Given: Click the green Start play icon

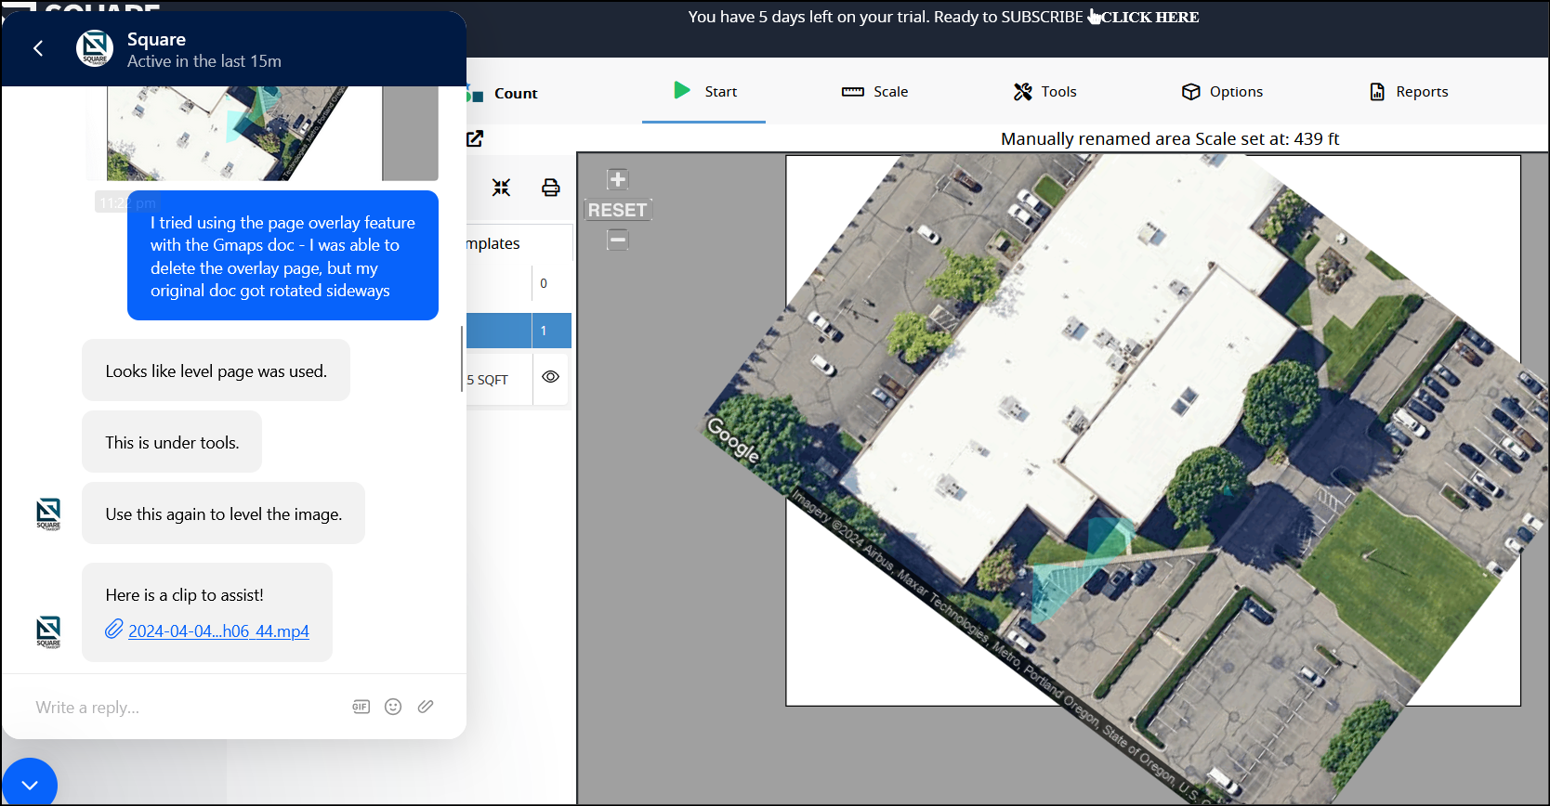Looking at the screenshot, I should 682,90.
